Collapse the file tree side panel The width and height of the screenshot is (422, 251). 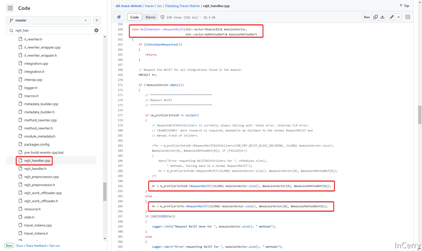10,8
